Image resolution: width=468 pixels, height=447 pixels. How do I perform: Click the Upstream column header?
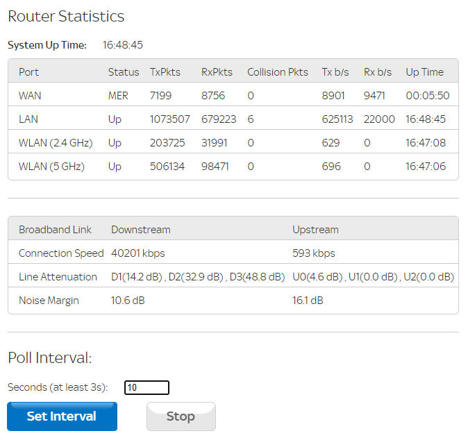[316, 230]
